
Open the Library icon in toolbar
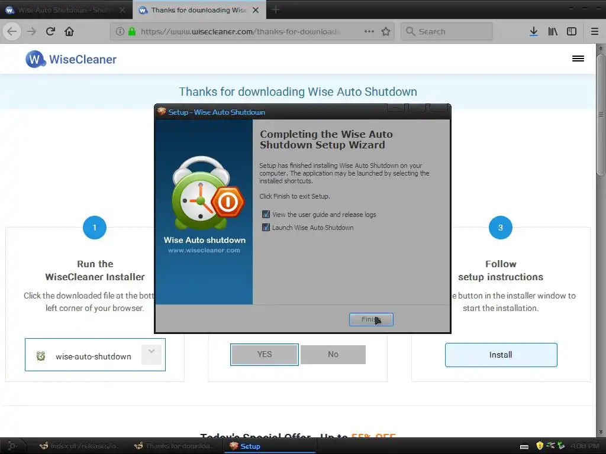(x=553, y=31)
